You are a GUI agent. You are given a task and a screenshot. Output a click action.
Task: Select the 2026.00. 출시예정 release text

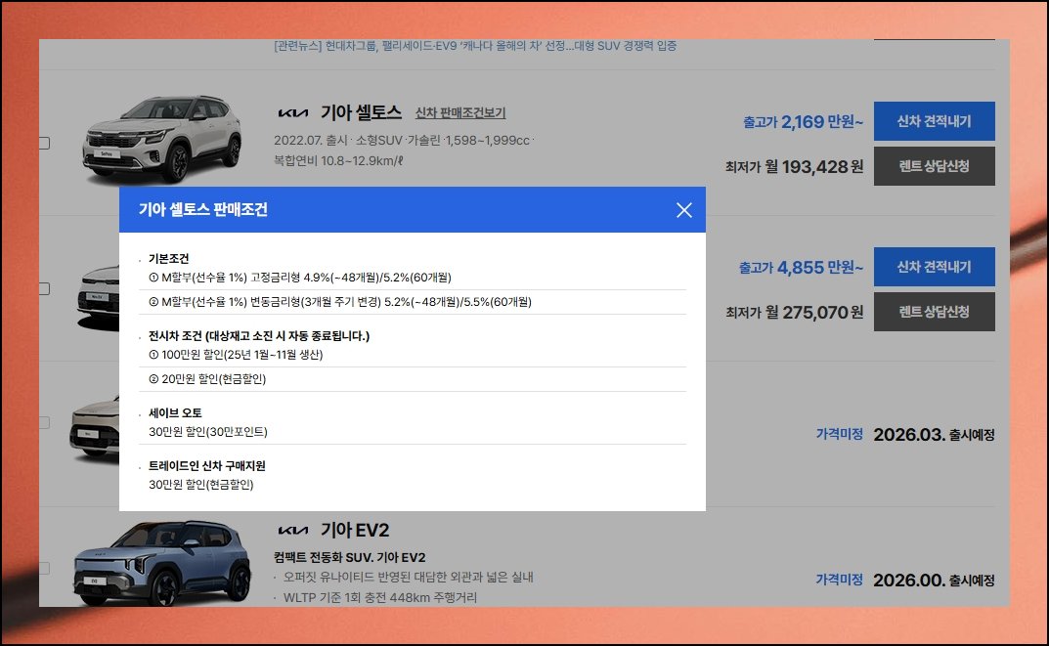(934, 580)
